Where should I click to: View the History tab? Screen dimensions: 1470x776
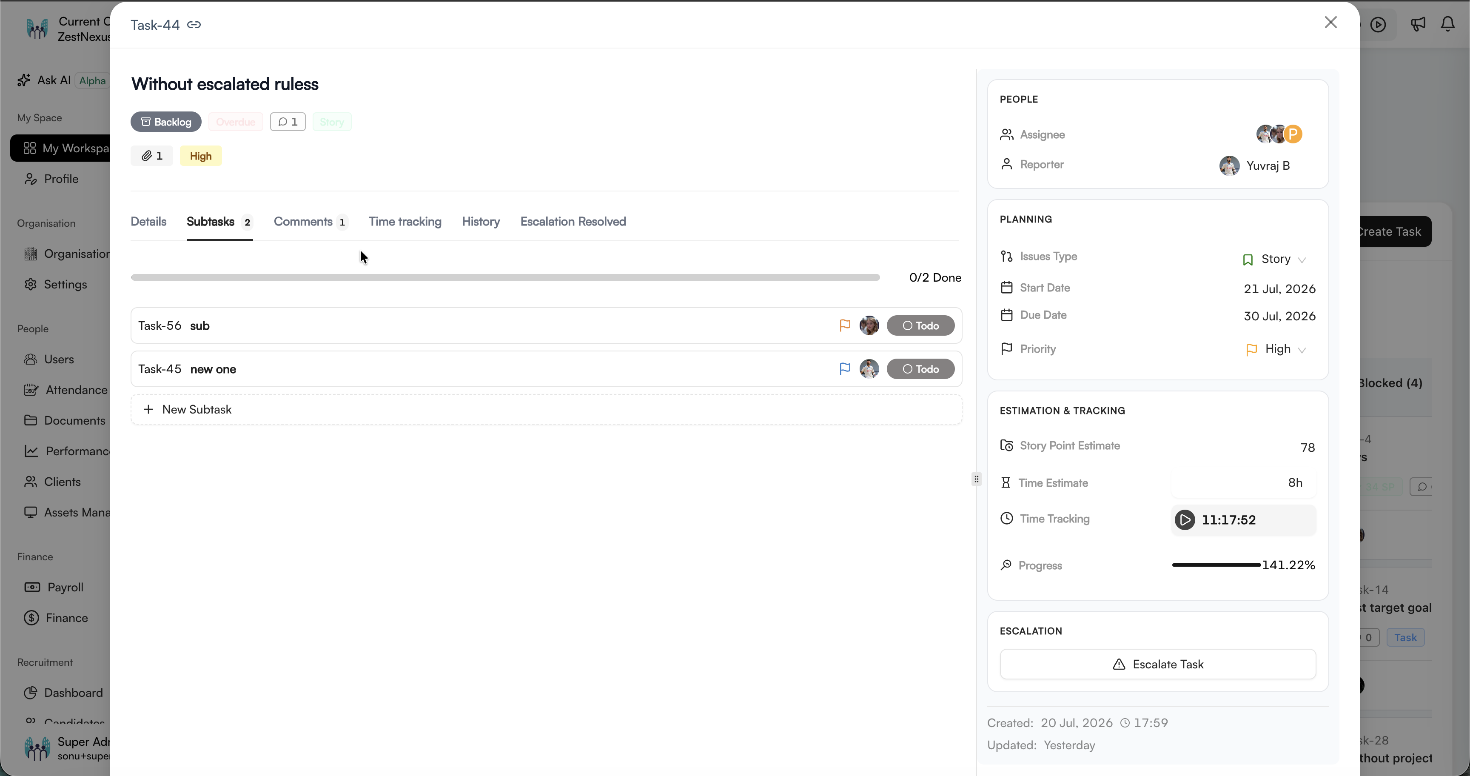point(481,221)
